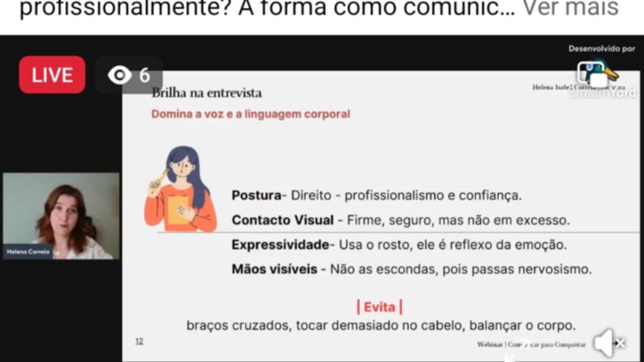Unmute the video with the speaker icon
The width and height of the screenshot is (644, 362).
click(604, 343)
